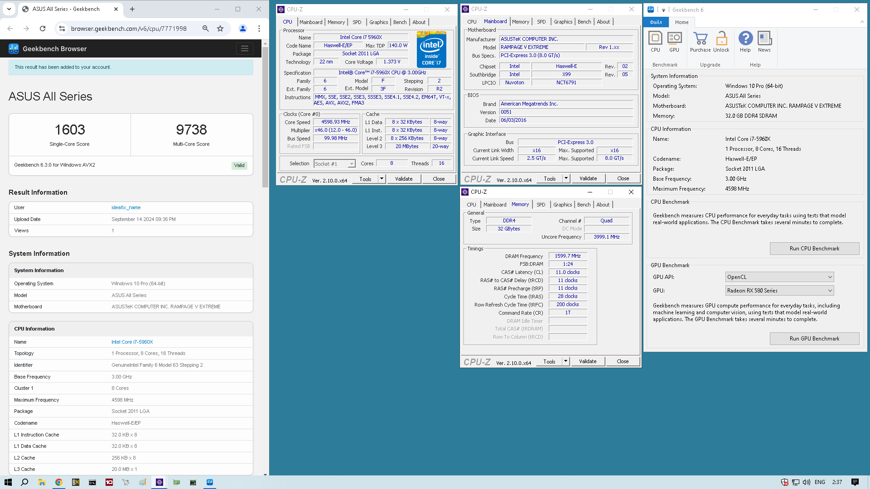Open Graphics tab in CPU-Z Memory window

coord(563,205)
